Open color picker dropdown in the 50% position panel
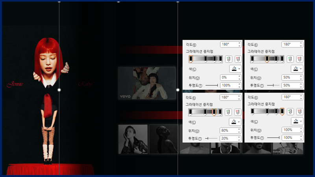The height and width of the screenshot is (177, 315). tap(297, 69)
